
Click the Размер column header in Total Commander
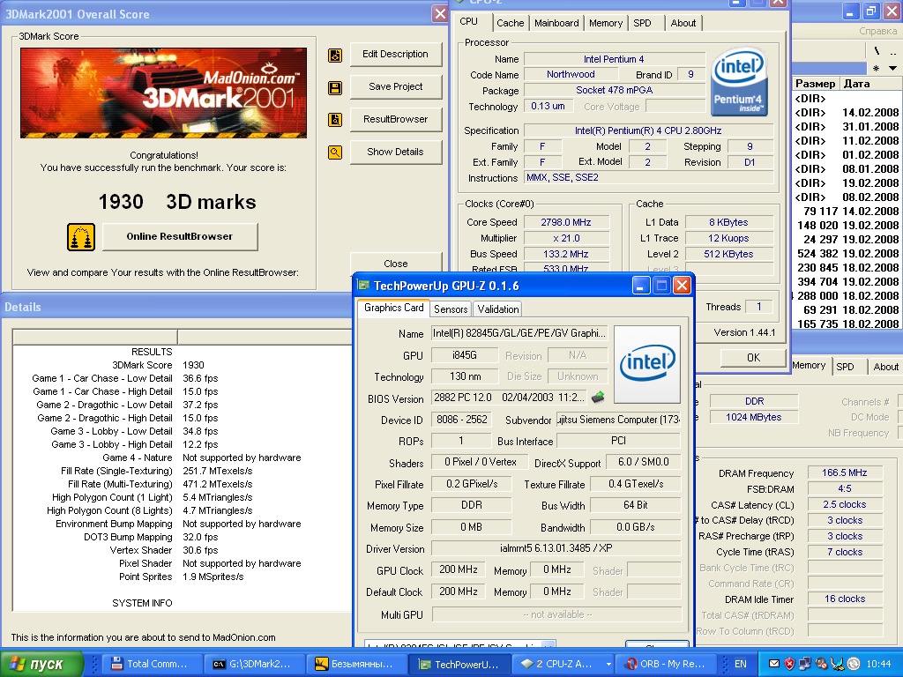(816, 84)
